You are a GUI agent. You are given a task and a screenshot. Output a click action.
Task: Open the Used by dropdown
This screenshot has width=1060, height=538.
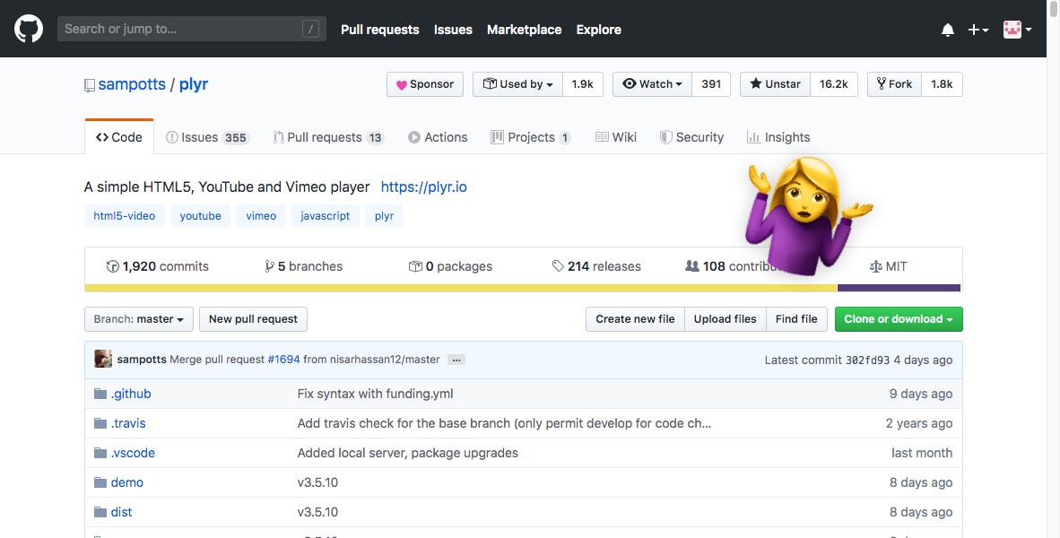pos(517,83)
